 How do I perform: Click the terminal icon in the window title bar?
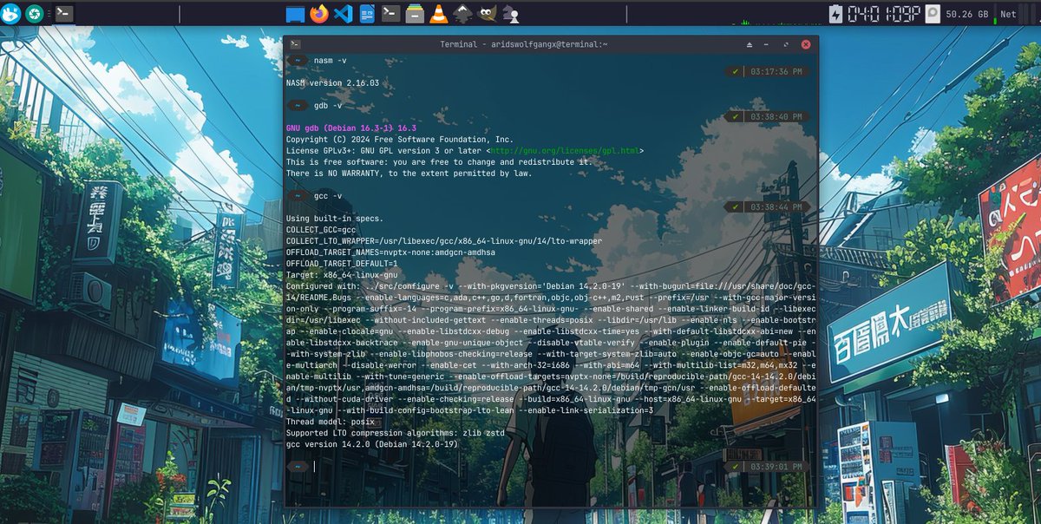point(295,43)
